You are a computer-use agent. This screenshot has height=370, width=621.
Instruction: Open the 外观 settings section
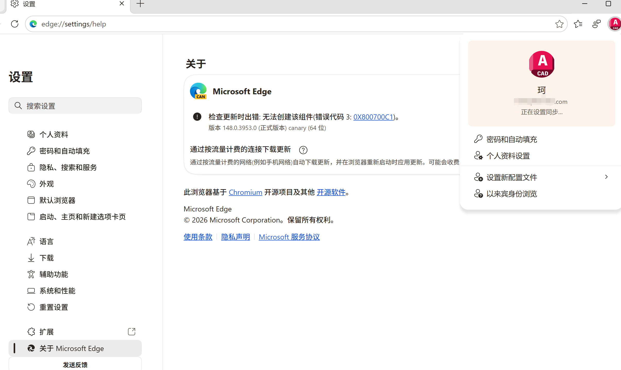[x=46, y=184]
